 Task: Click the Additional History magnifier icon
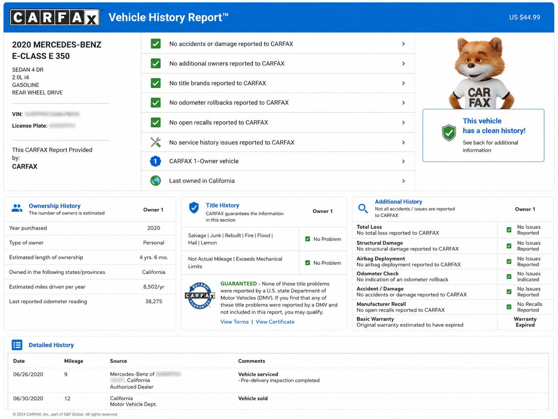pos(363,208)
